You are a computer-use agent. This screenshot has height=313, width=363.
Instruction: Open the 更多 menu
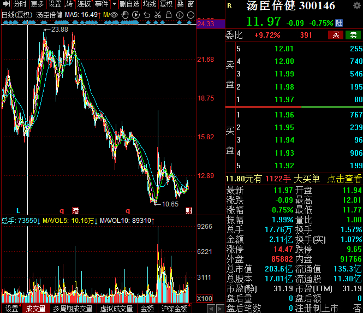pyautogui.click(x=38, y=4)
